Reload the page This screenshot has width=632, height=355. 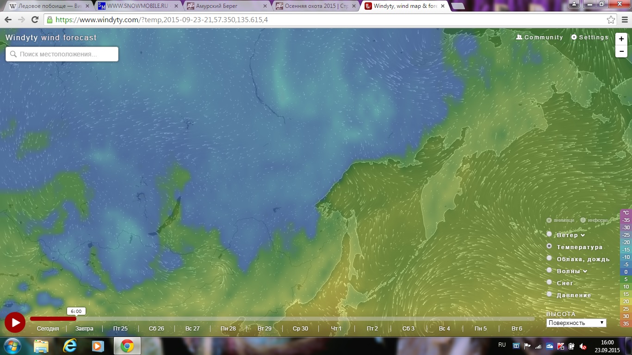35,20
